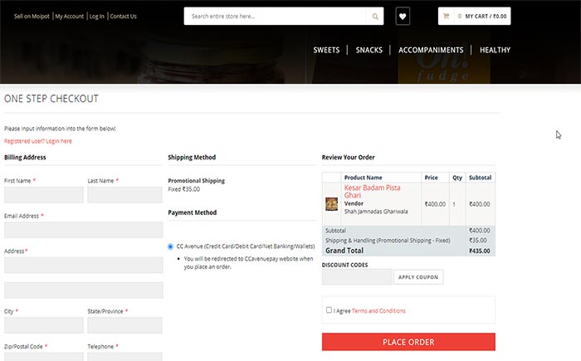Screen dimensions: 581x361
Task: Click the shopping cart icon
Action: click(447, 16)
